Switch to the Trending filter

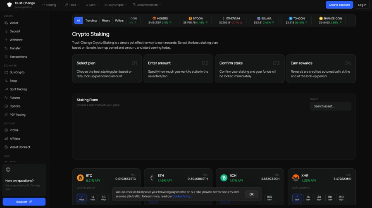91,20
